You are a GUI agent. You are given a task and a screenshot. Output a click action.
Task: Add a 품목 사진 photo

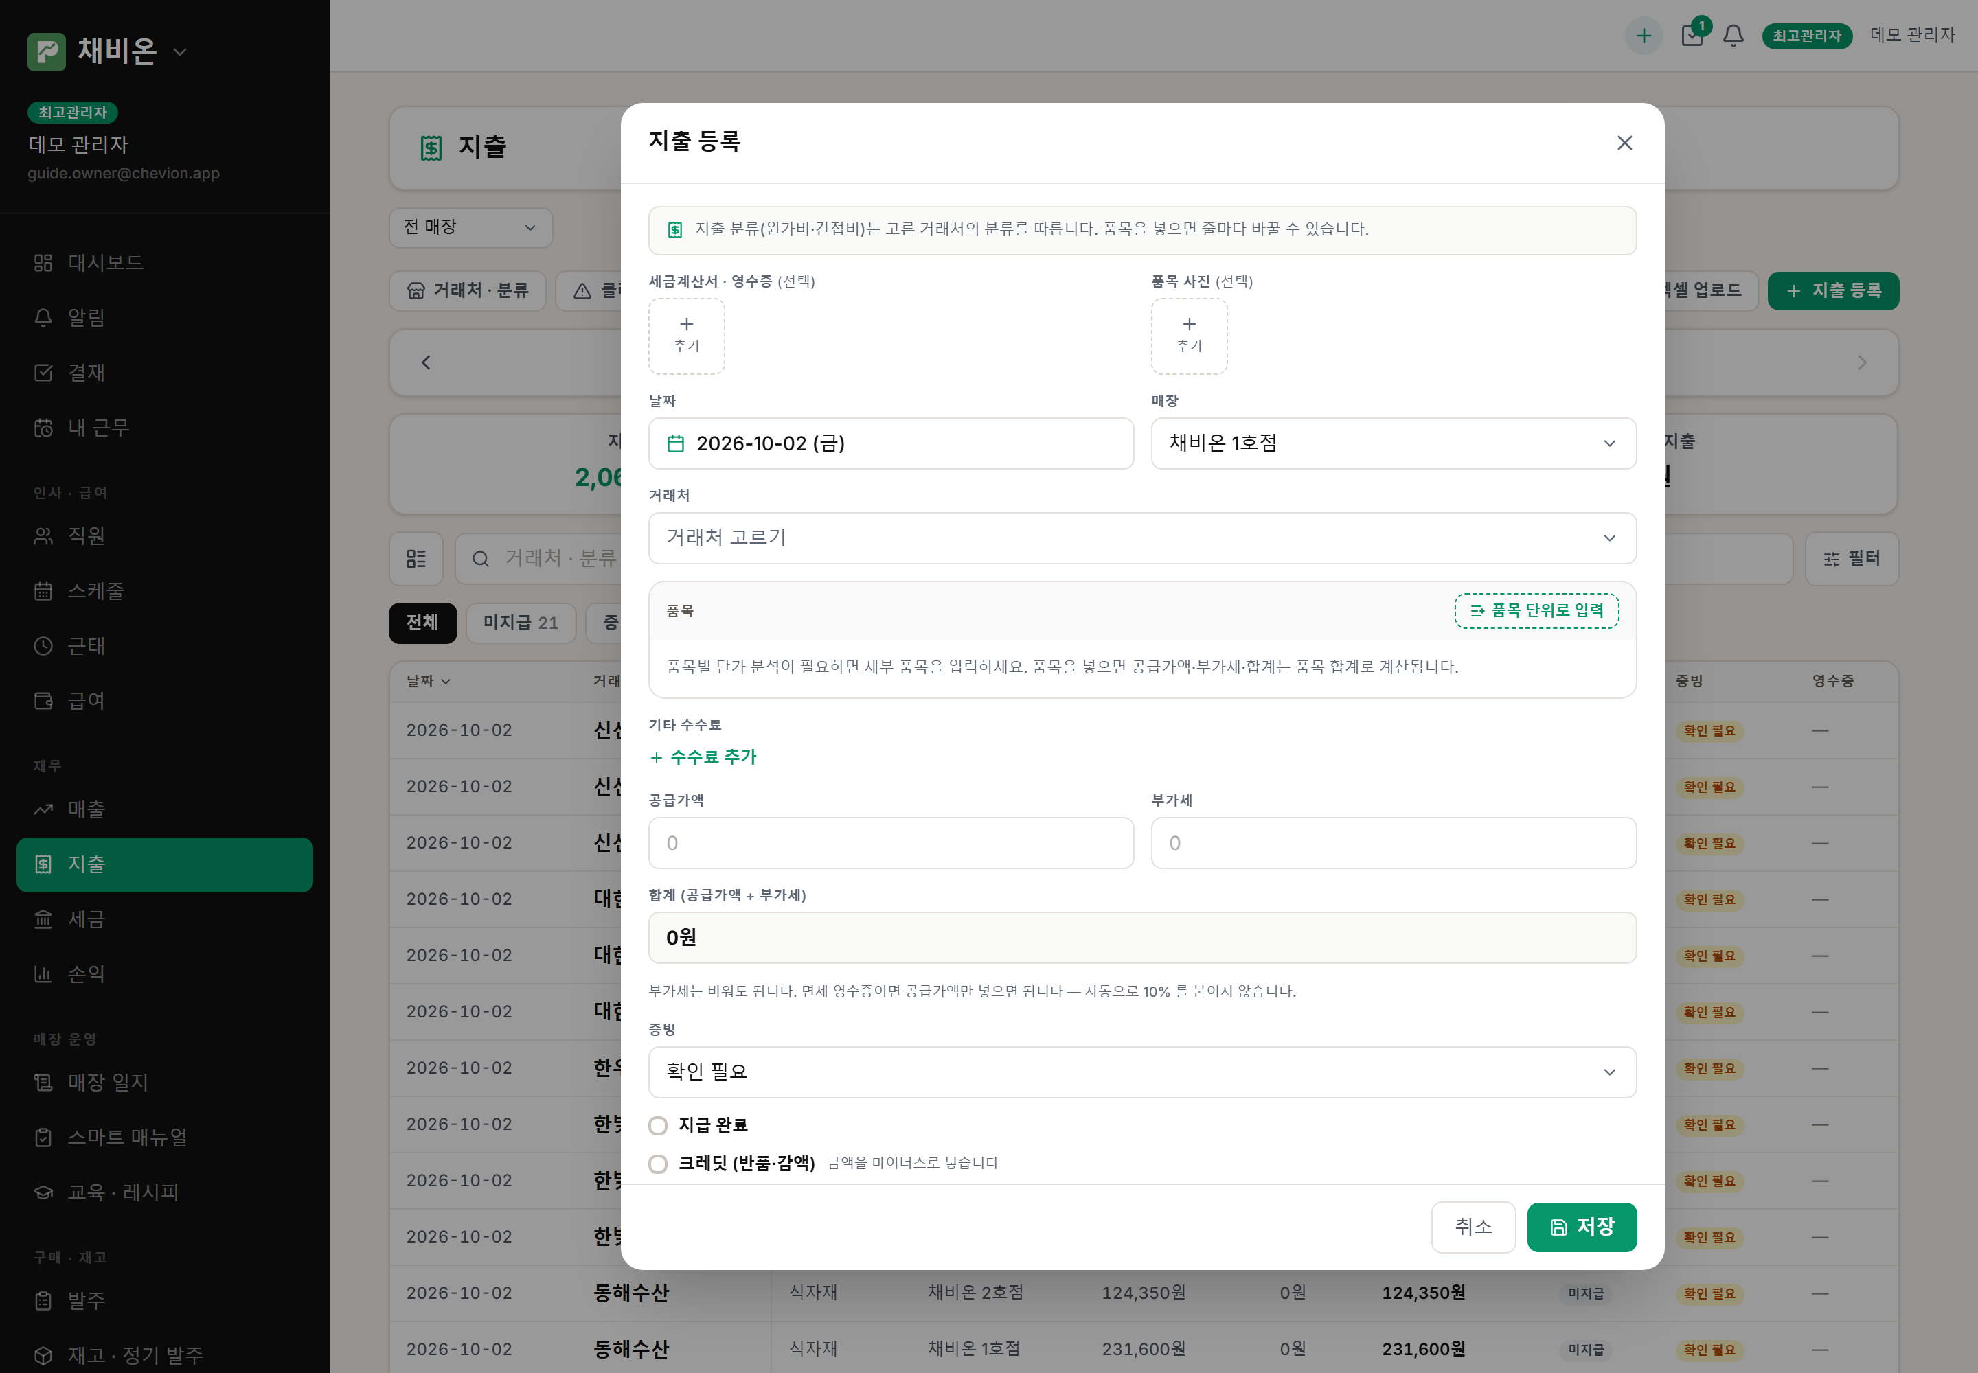(x=1189, y=336)
